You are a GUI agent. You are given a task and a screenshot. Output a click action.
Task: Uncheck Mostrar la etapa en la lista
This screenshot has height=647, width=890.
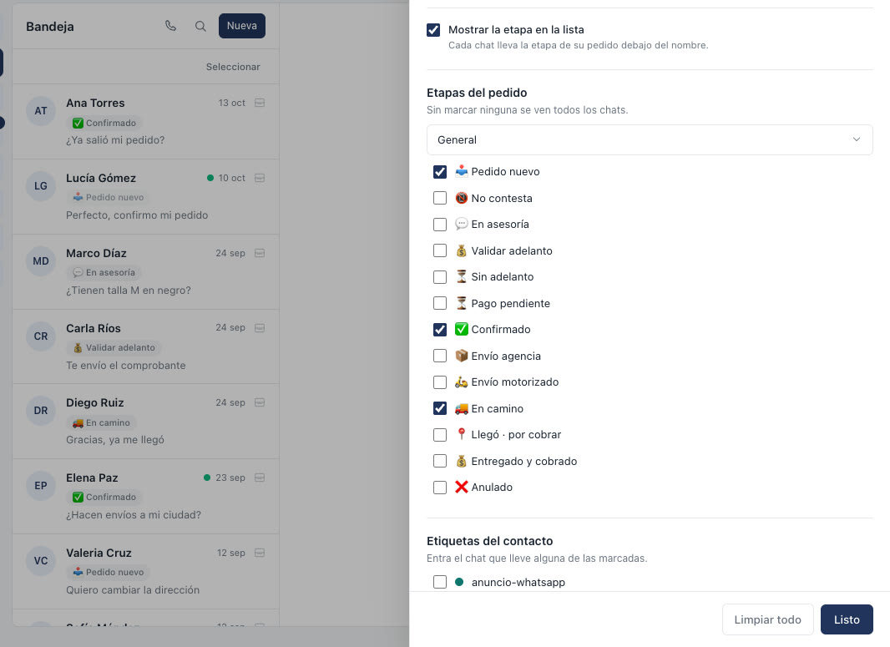tap(433, 30)
